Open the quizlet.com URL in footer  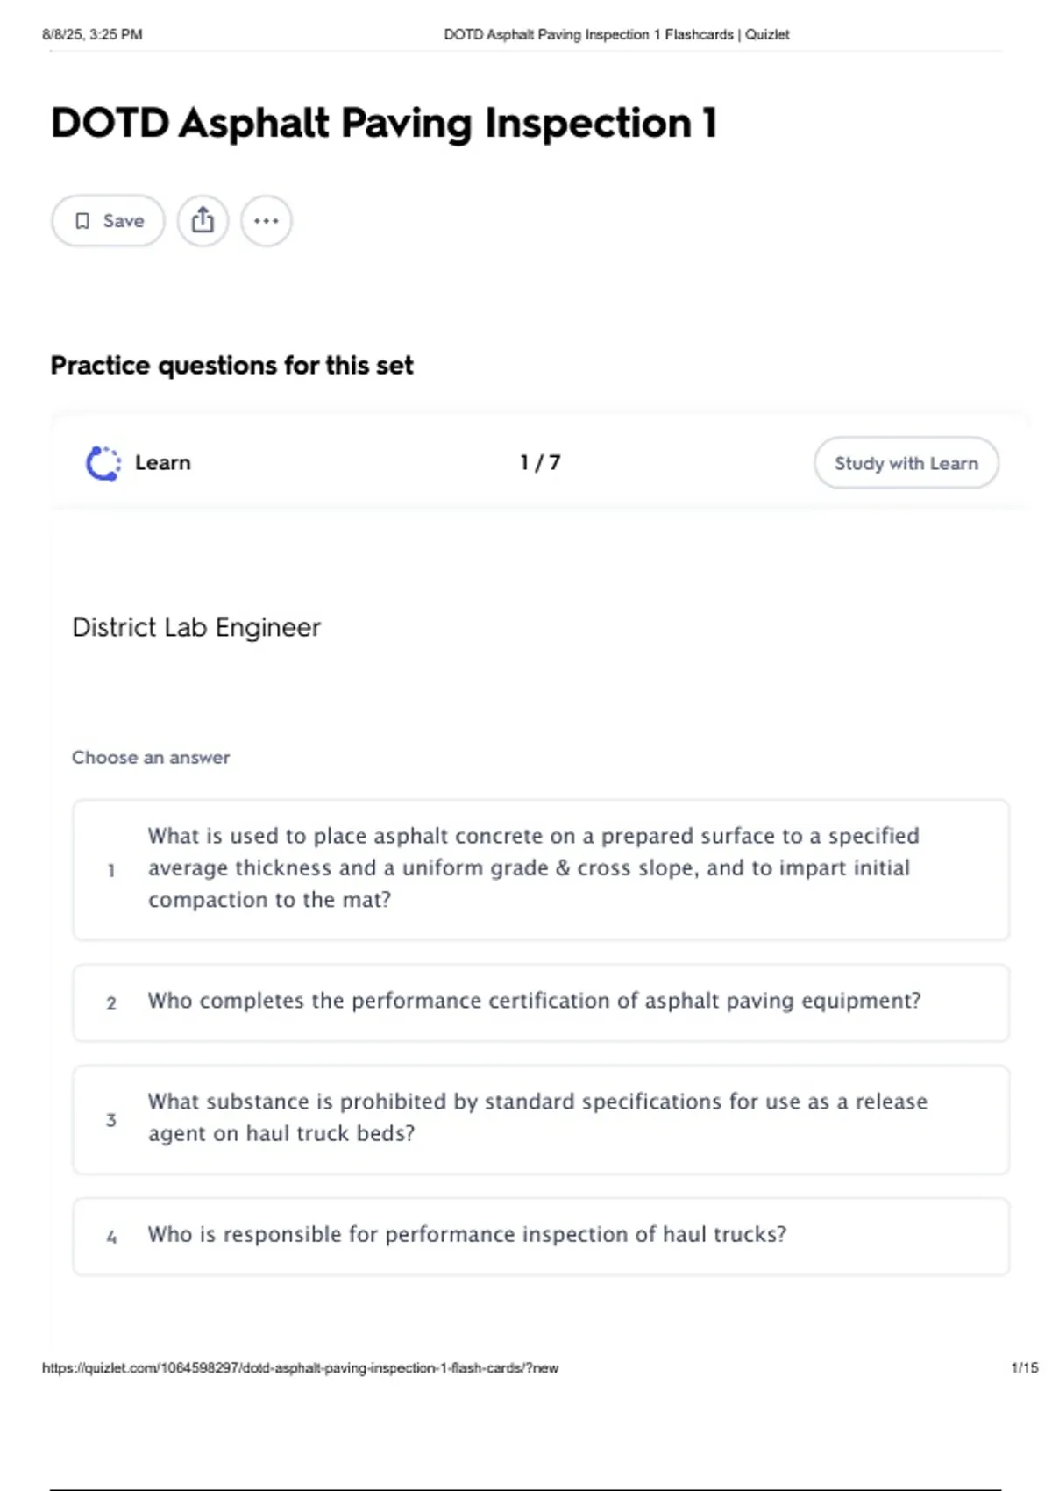300,1367
